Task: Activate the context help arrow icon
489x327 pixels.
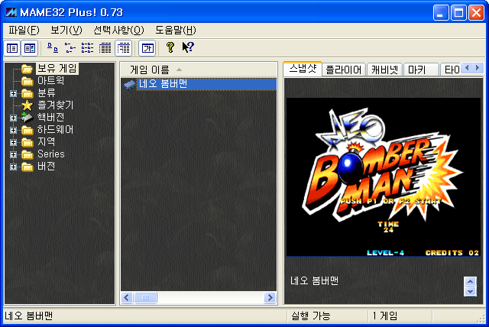Action: [x=188, y=47]
